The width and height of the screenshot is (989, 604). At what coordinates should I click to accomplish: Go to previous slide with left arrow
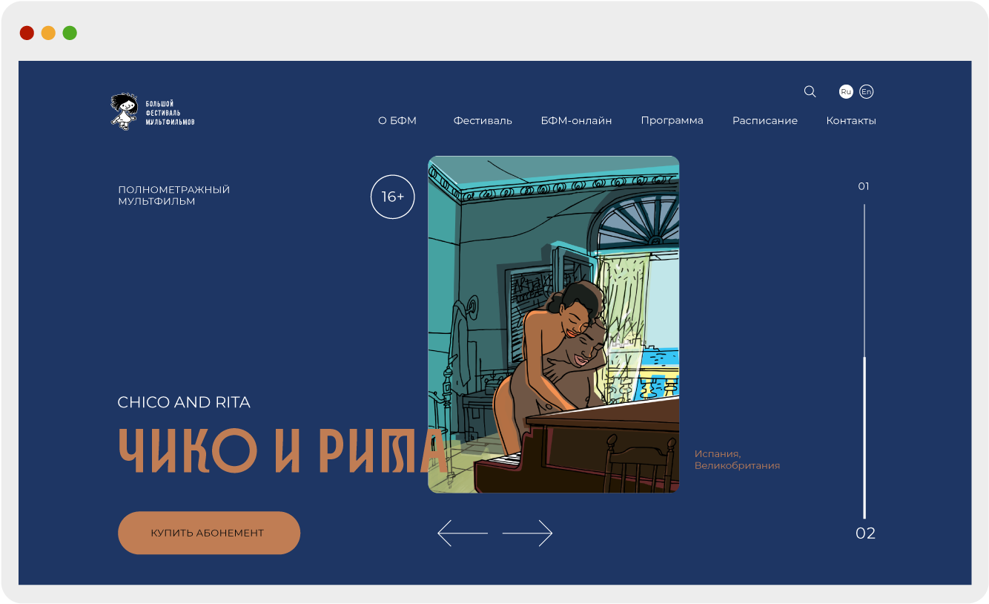[x=462, y=533]
